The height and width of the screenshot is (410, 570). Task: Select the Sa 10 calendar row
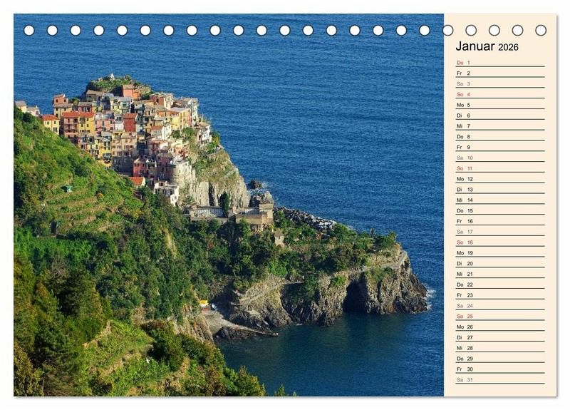(500, 158)
